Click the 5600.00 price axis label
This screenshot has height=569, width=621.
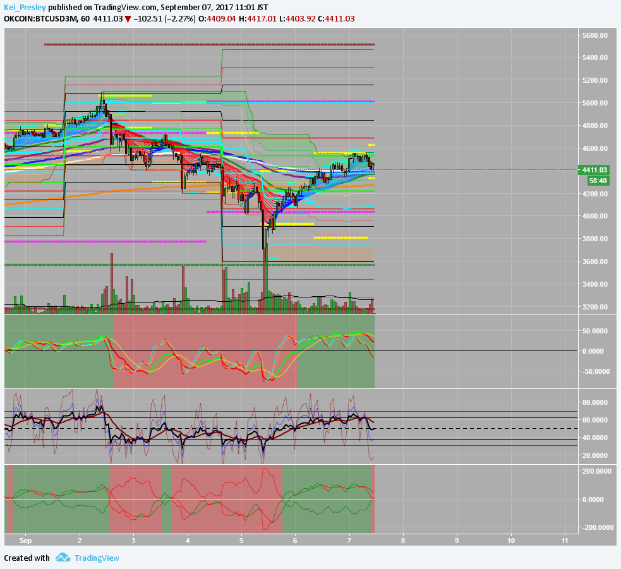(x=594, y=35)
